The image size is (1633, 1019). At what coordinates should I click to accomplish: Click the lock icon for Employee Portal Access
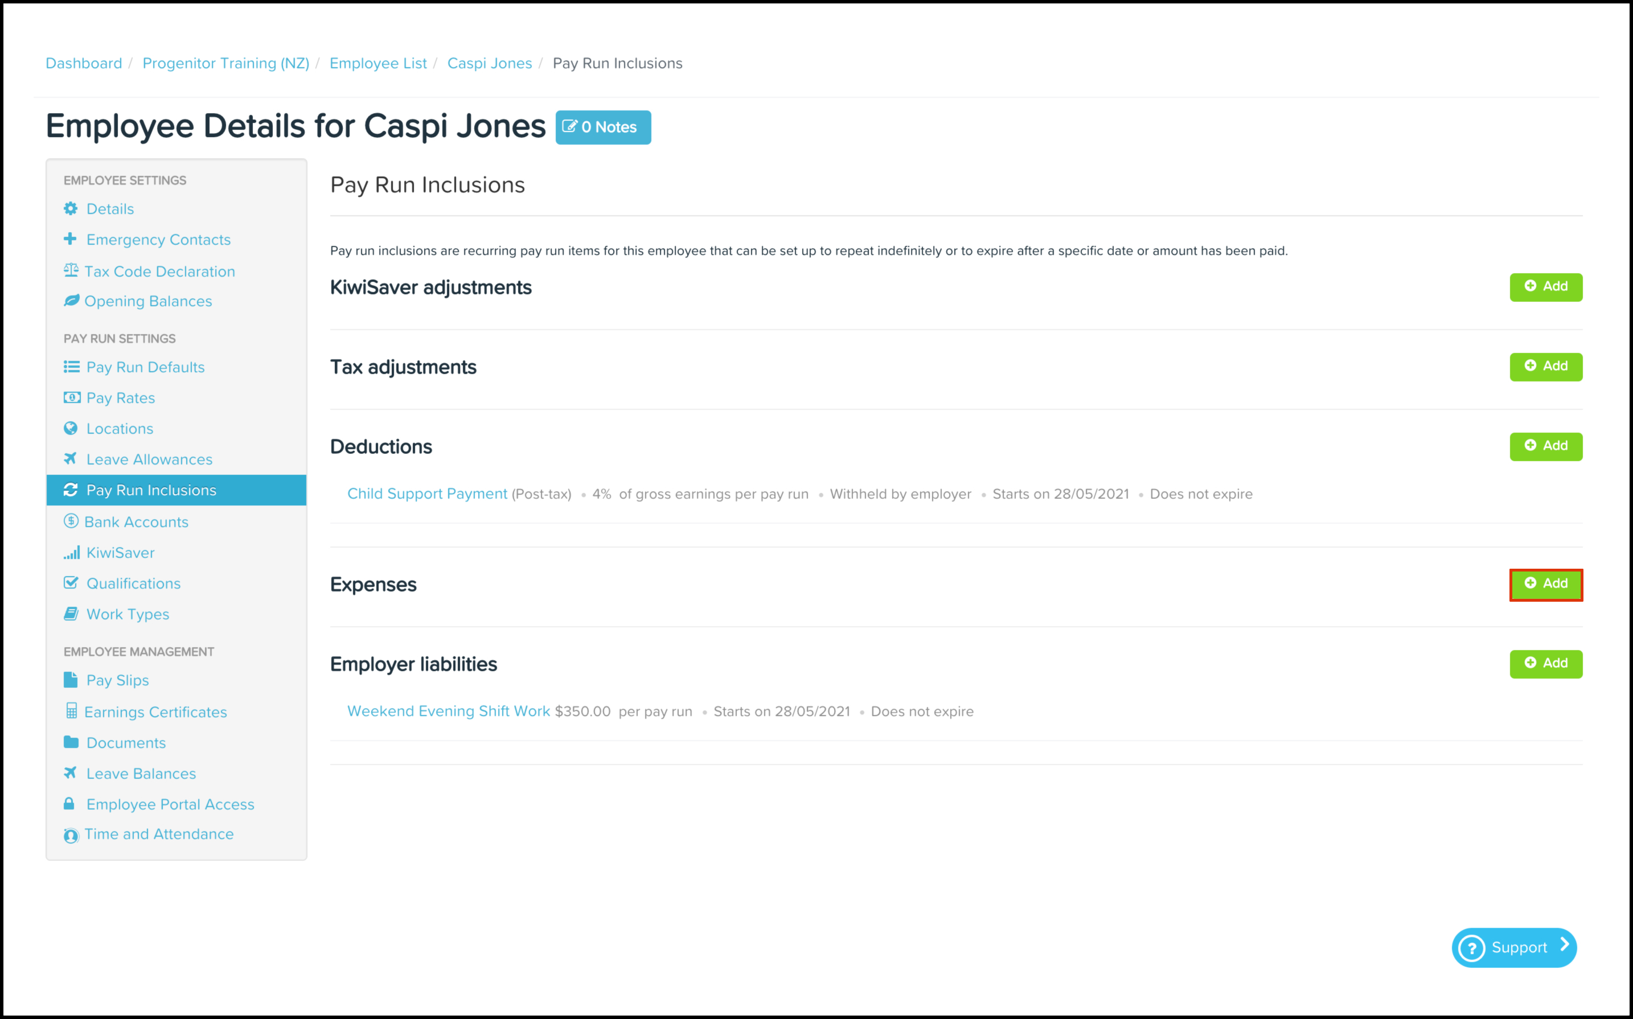point(69,804)
